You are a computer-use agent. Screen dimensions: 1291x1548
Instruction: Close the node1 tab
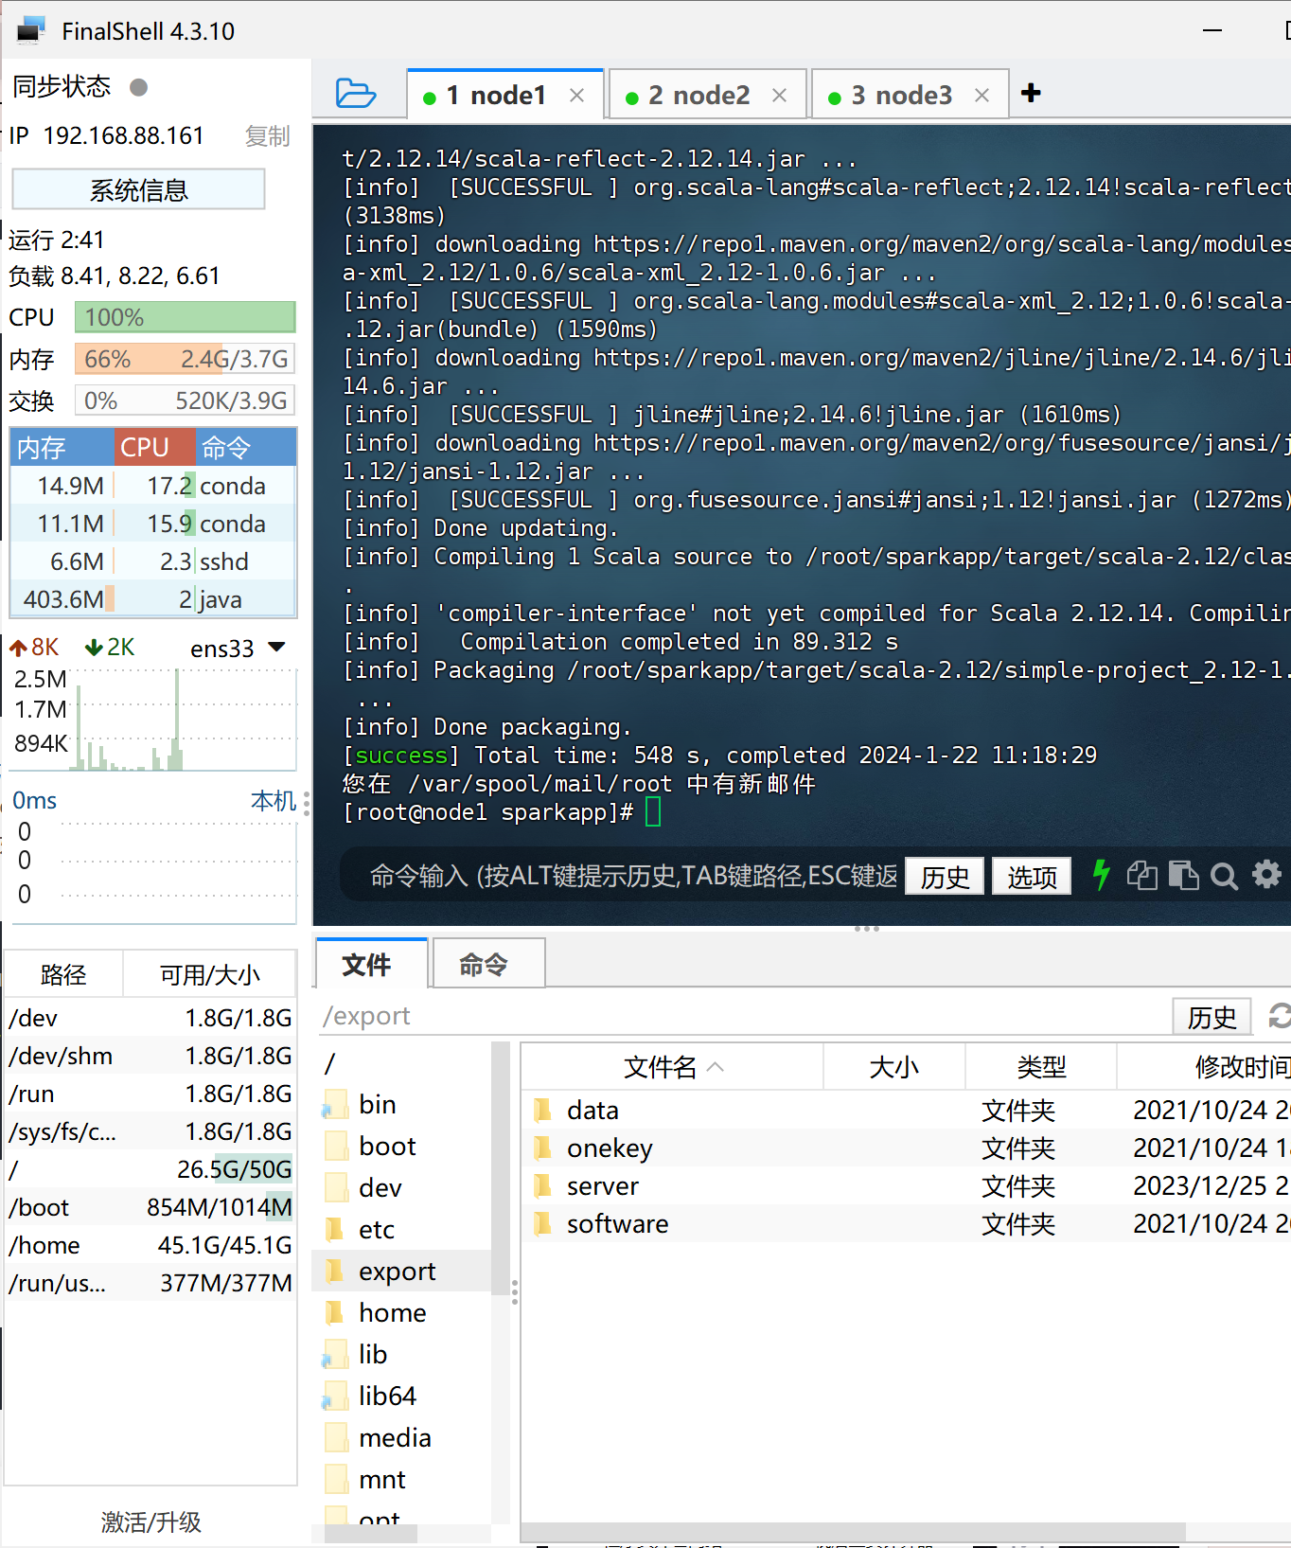[576, 96]
